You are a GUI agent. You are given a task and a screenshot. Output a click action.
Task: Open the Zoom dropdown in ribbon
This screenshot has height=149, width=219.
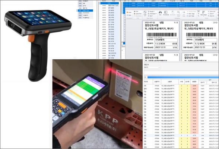pyautogui.click(x=211, y=14)
